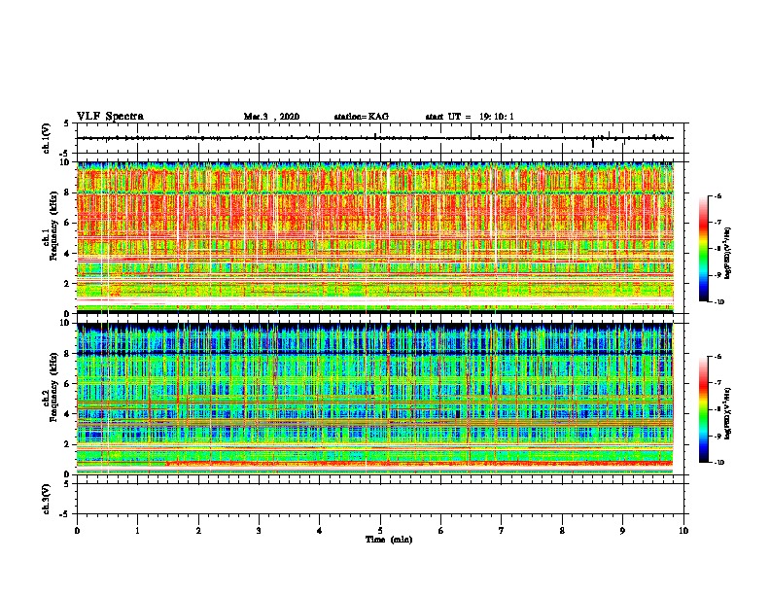Click the "-10" label on the ch.2 color scale
This screenshot has width=770, height=595.
coord(718,463)
